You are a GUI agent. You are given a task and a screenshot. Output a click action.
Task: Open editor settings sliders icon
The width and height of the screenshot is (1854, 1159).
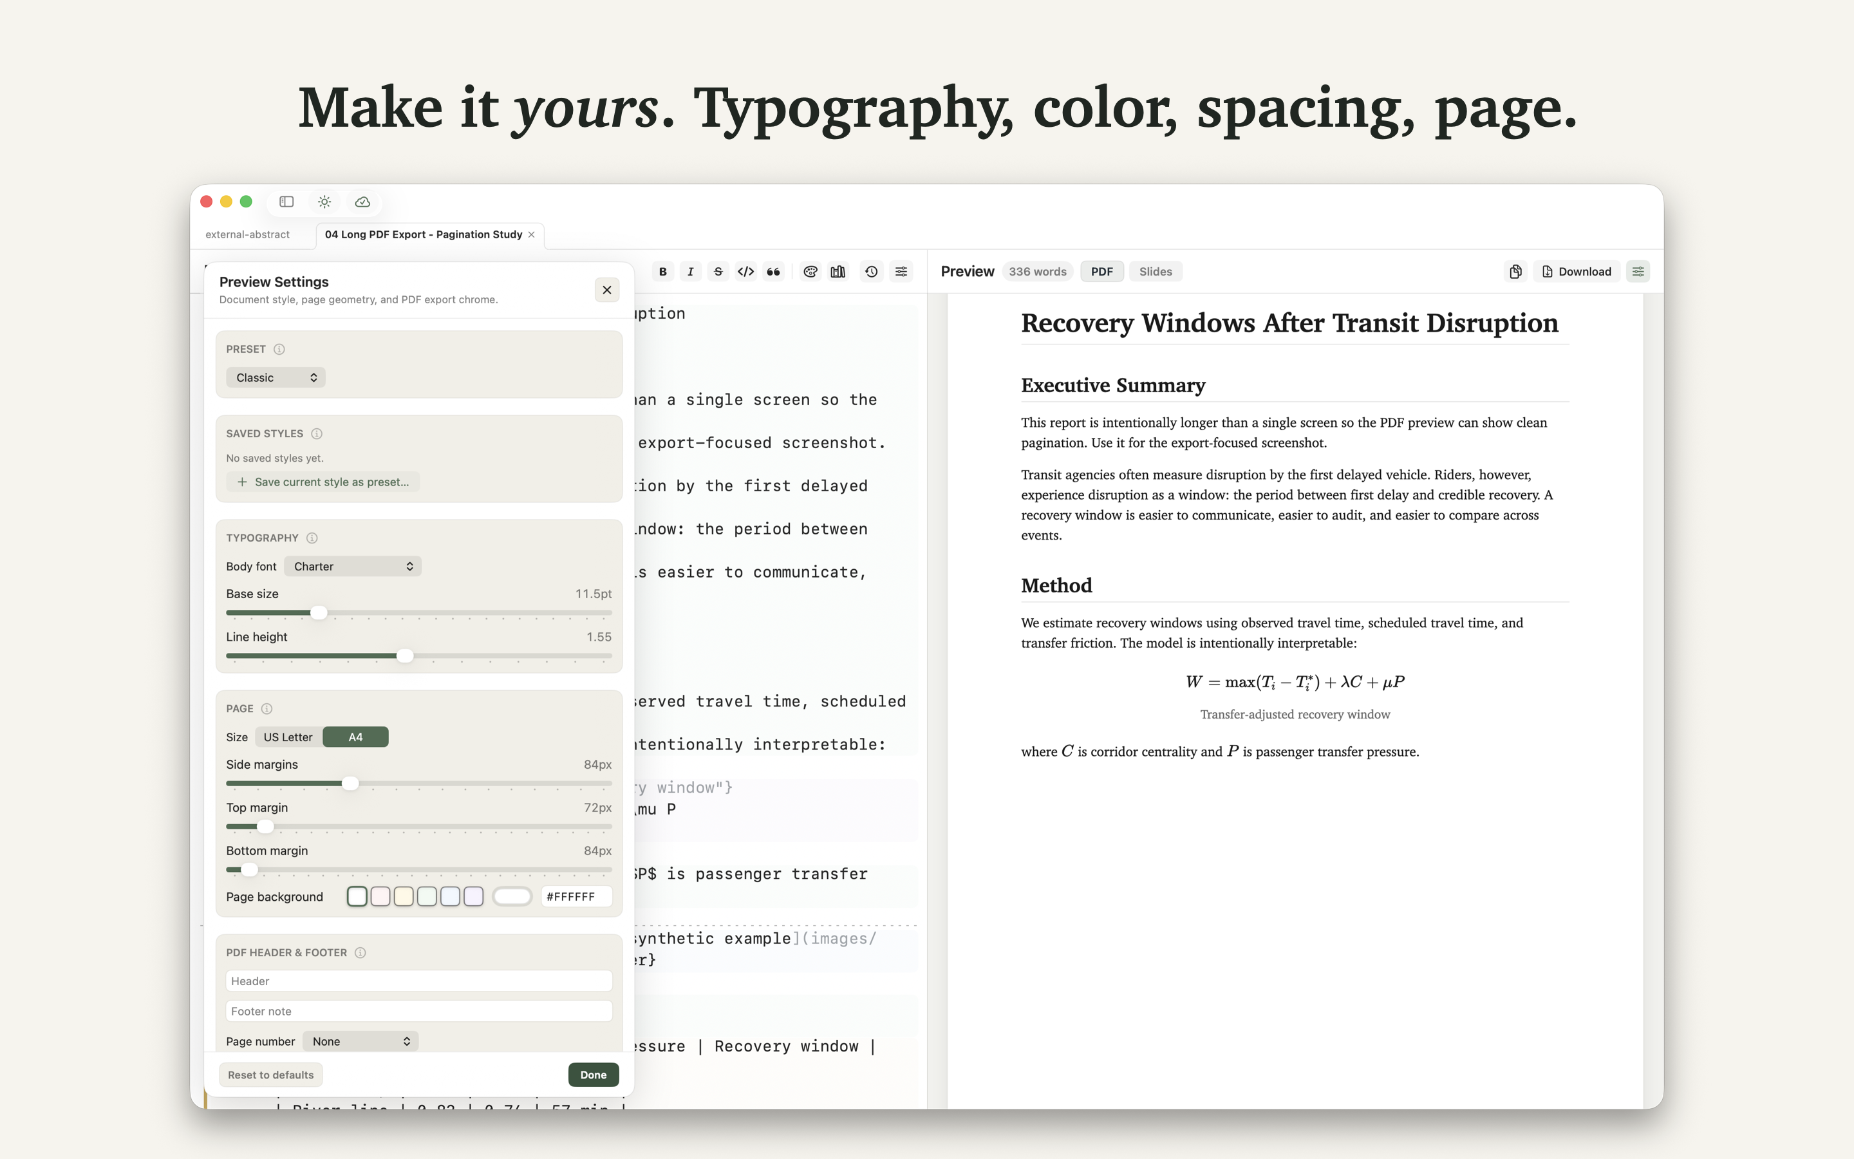902,271
